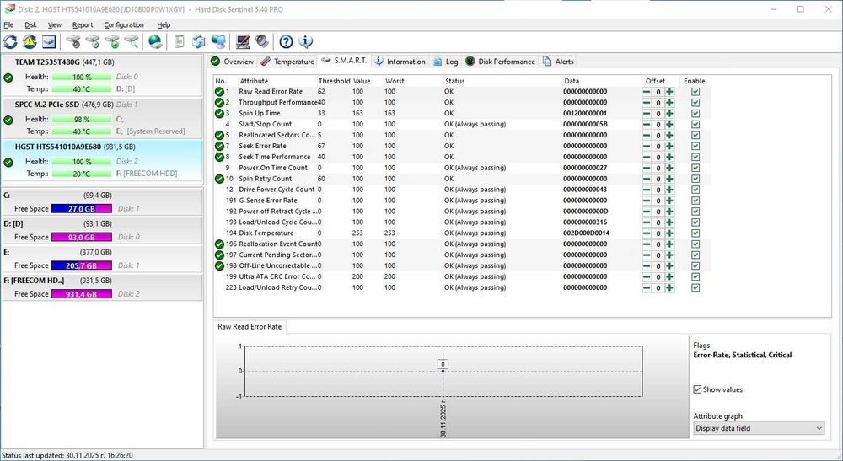Click minus offset icon for Seek Error Rate
This screenshot has height=461, width=843.
tap(647, 146)
